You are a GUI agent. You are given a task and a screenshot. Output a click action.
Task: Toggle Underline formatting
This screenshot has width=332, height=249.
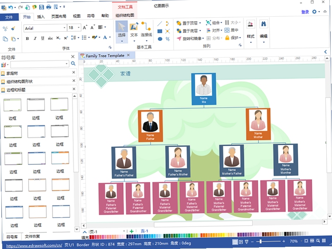[42, 38]
